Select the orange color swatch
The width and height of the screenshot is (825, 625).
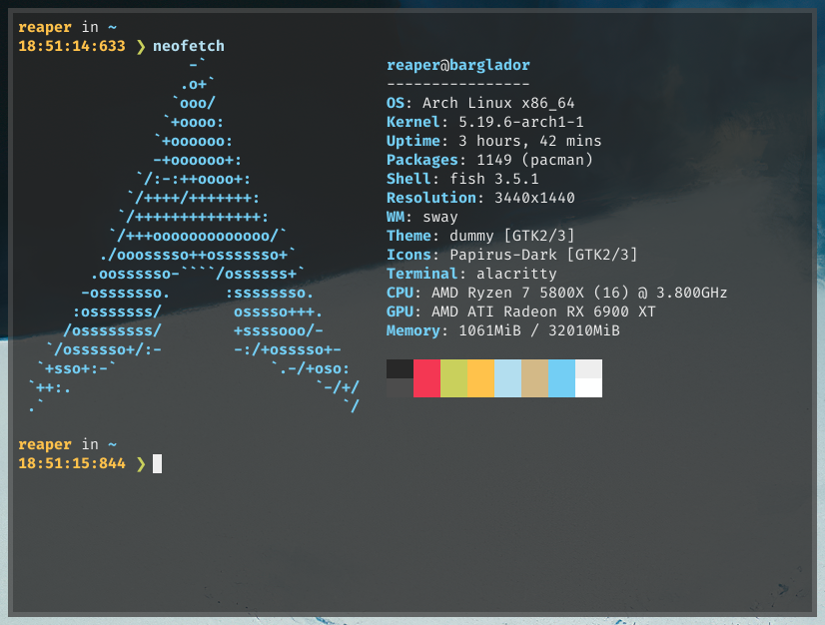[479, 377]
